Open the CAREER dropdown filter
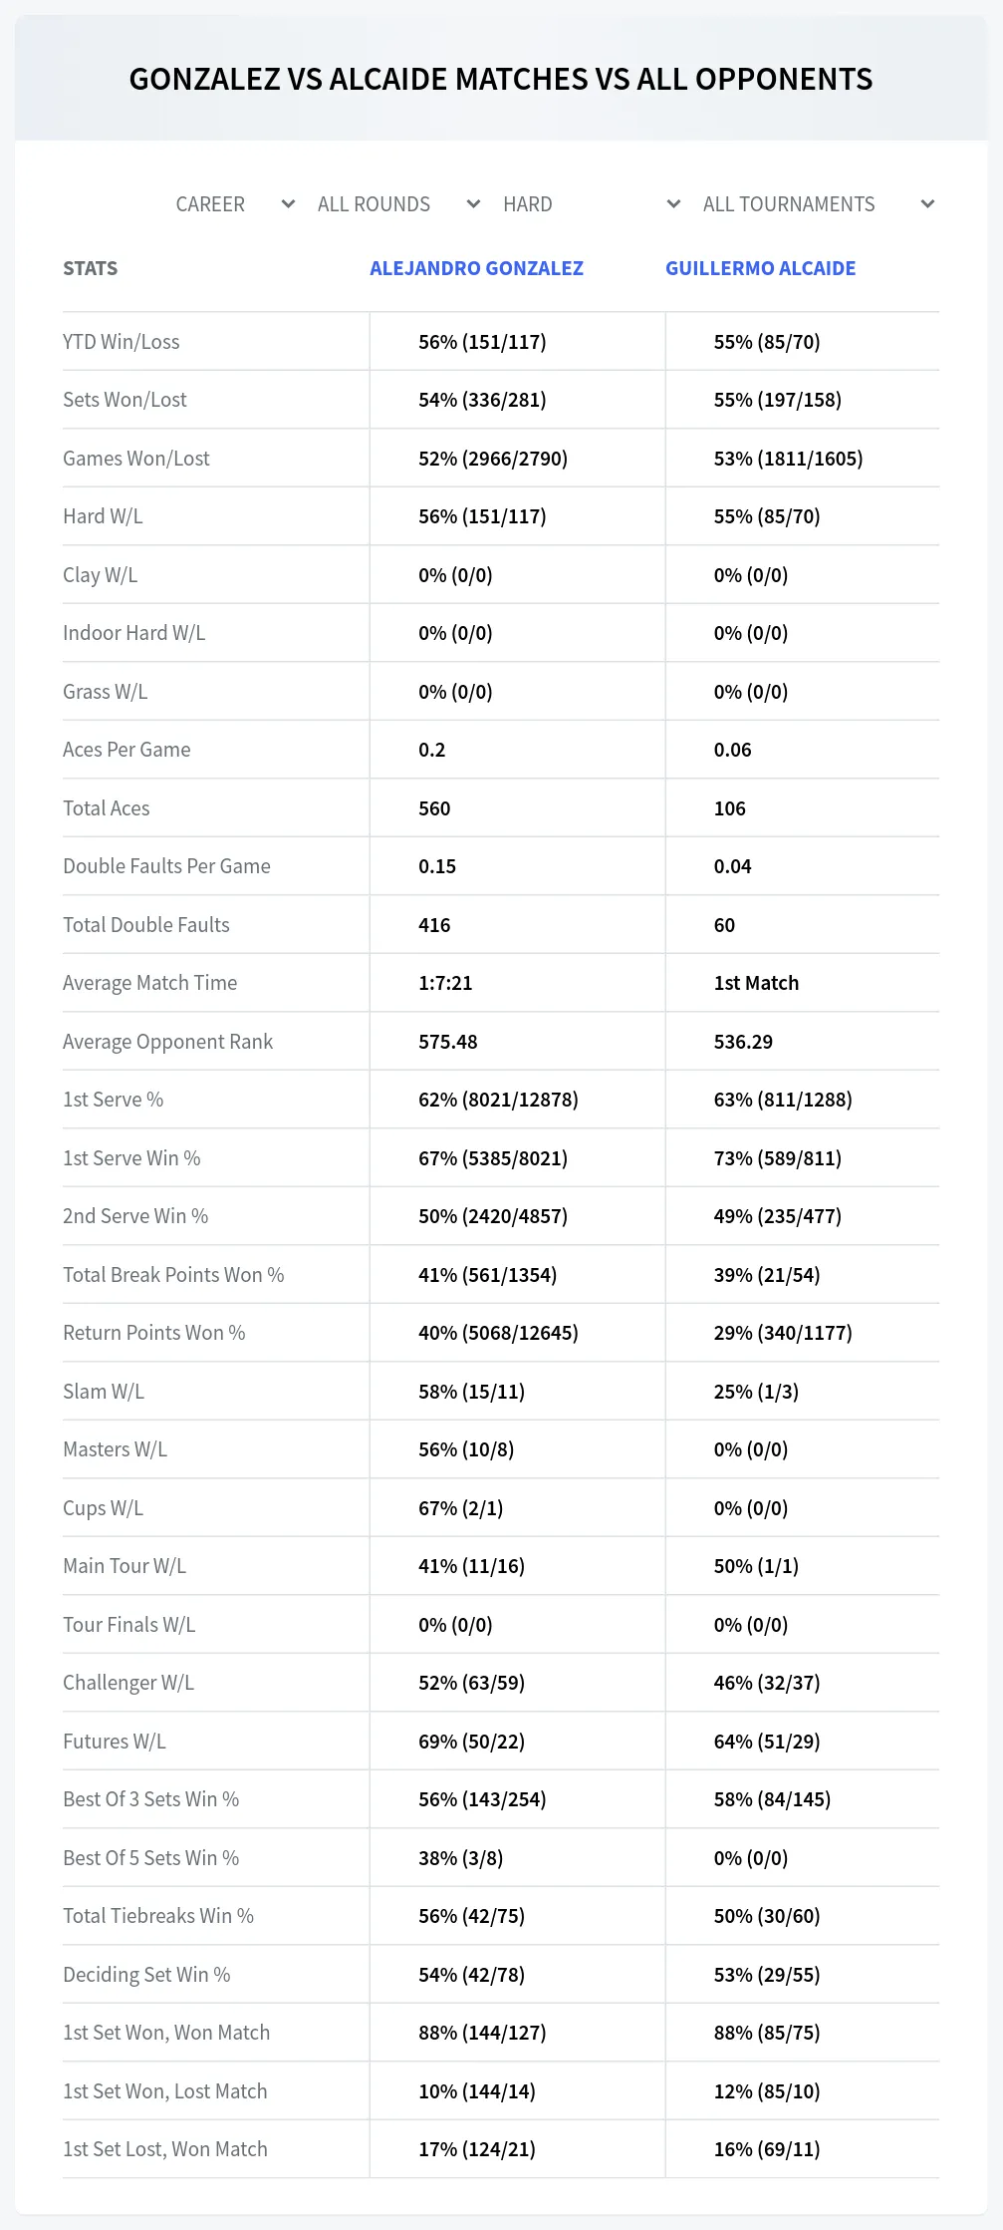The width and height of the screenshot is (1003, 2230). coord(234,204)
